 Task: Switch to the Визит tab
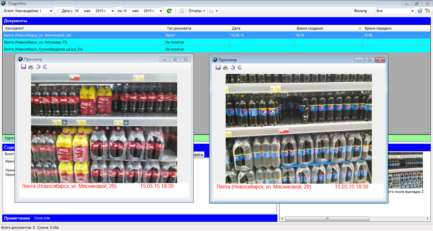(9, 154)
